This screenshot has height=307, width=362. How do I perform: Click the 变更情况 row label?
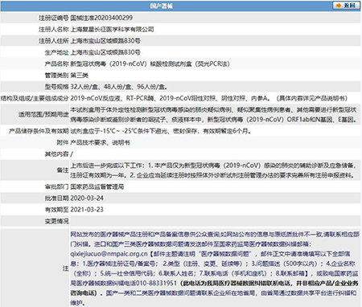tap(56, 221)
